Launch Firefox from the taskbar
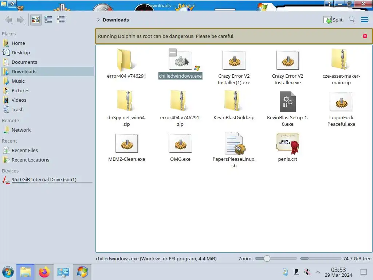The image size is (373, 280). (x=44, y=272)
